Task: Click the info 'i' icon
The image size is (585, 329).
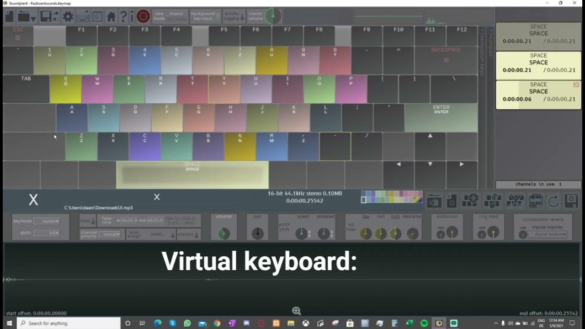Action: 132,17
